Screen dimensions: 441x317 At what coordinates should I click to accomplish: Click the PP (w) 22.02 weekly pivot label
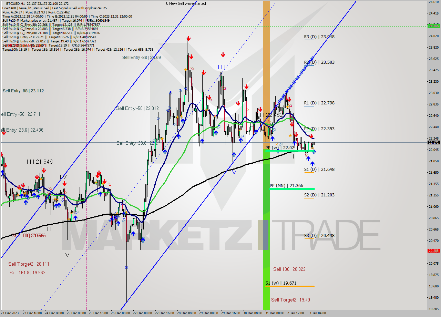tap(279, 147)
